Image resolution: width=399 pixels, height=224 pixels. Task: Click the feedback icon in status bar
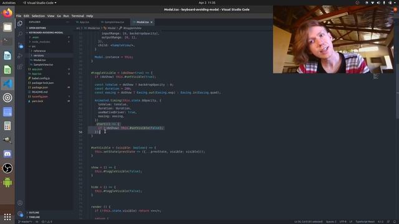(x=388, y=222)
